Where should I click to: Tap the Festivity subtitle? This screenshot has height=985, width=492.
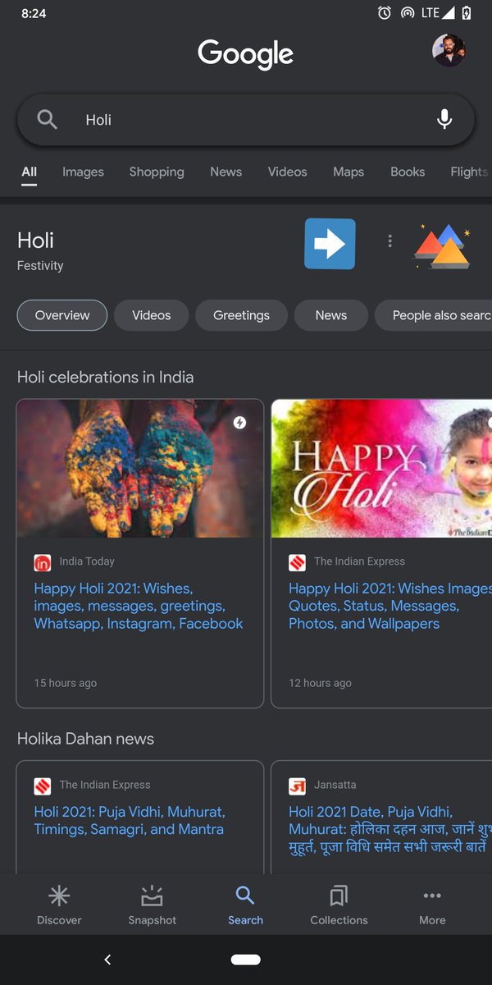40,266
